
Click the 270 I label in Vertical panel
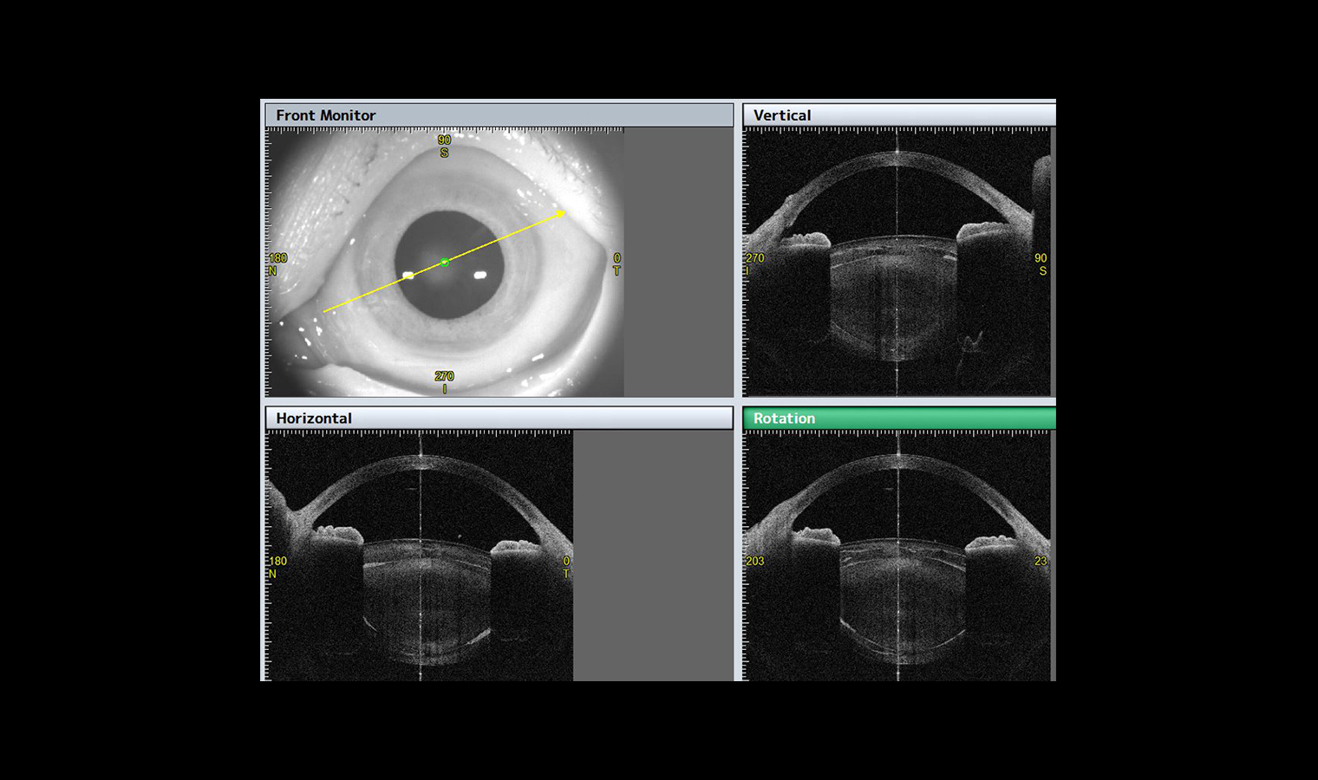pos(754,264)
